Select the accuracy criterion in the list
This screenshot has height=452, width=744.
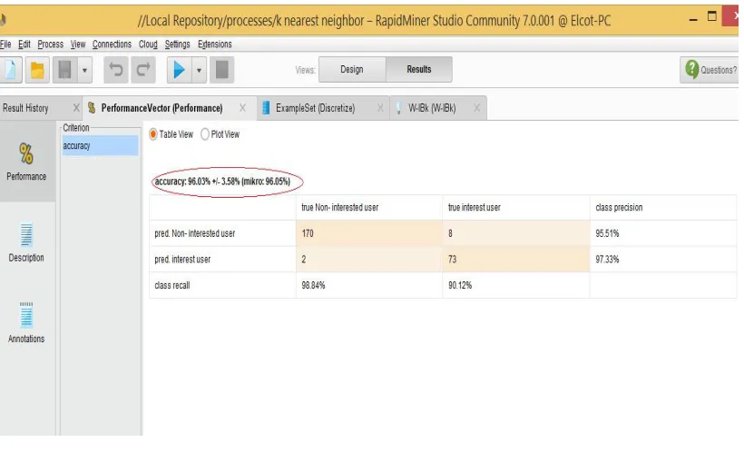tap(100, 146)
